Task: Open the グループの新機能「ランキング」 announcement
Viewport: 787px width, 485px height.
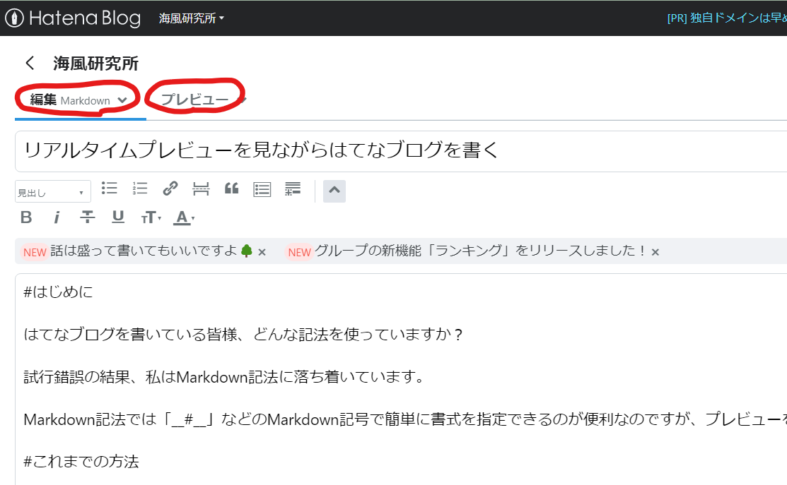Action: 480,251
